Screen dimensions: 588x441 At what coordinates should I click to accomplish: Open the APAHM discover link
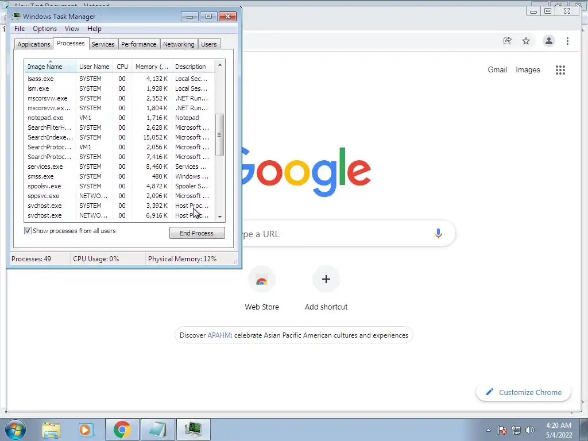(219, 335)
